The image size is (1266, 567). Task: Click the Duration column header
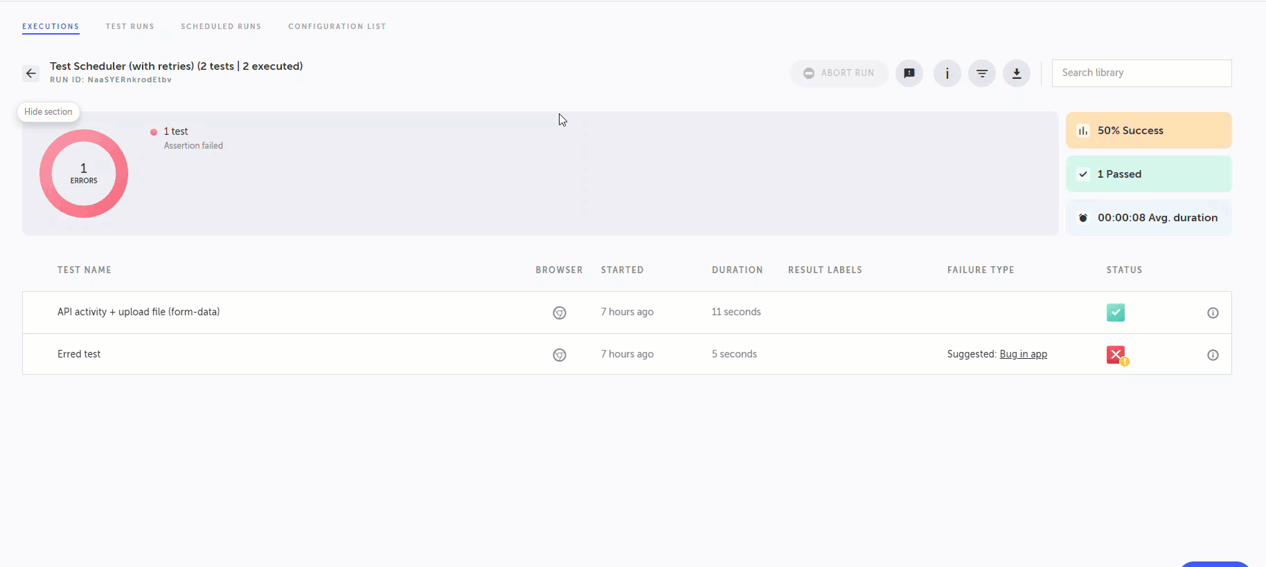[738, 270]
